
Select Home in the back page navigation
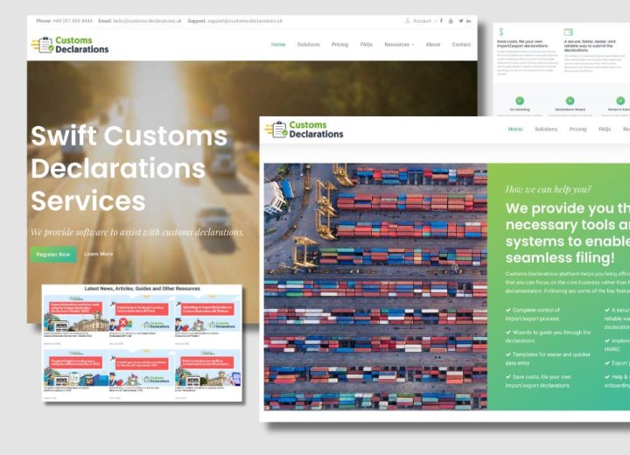click(x=278, y=45)
